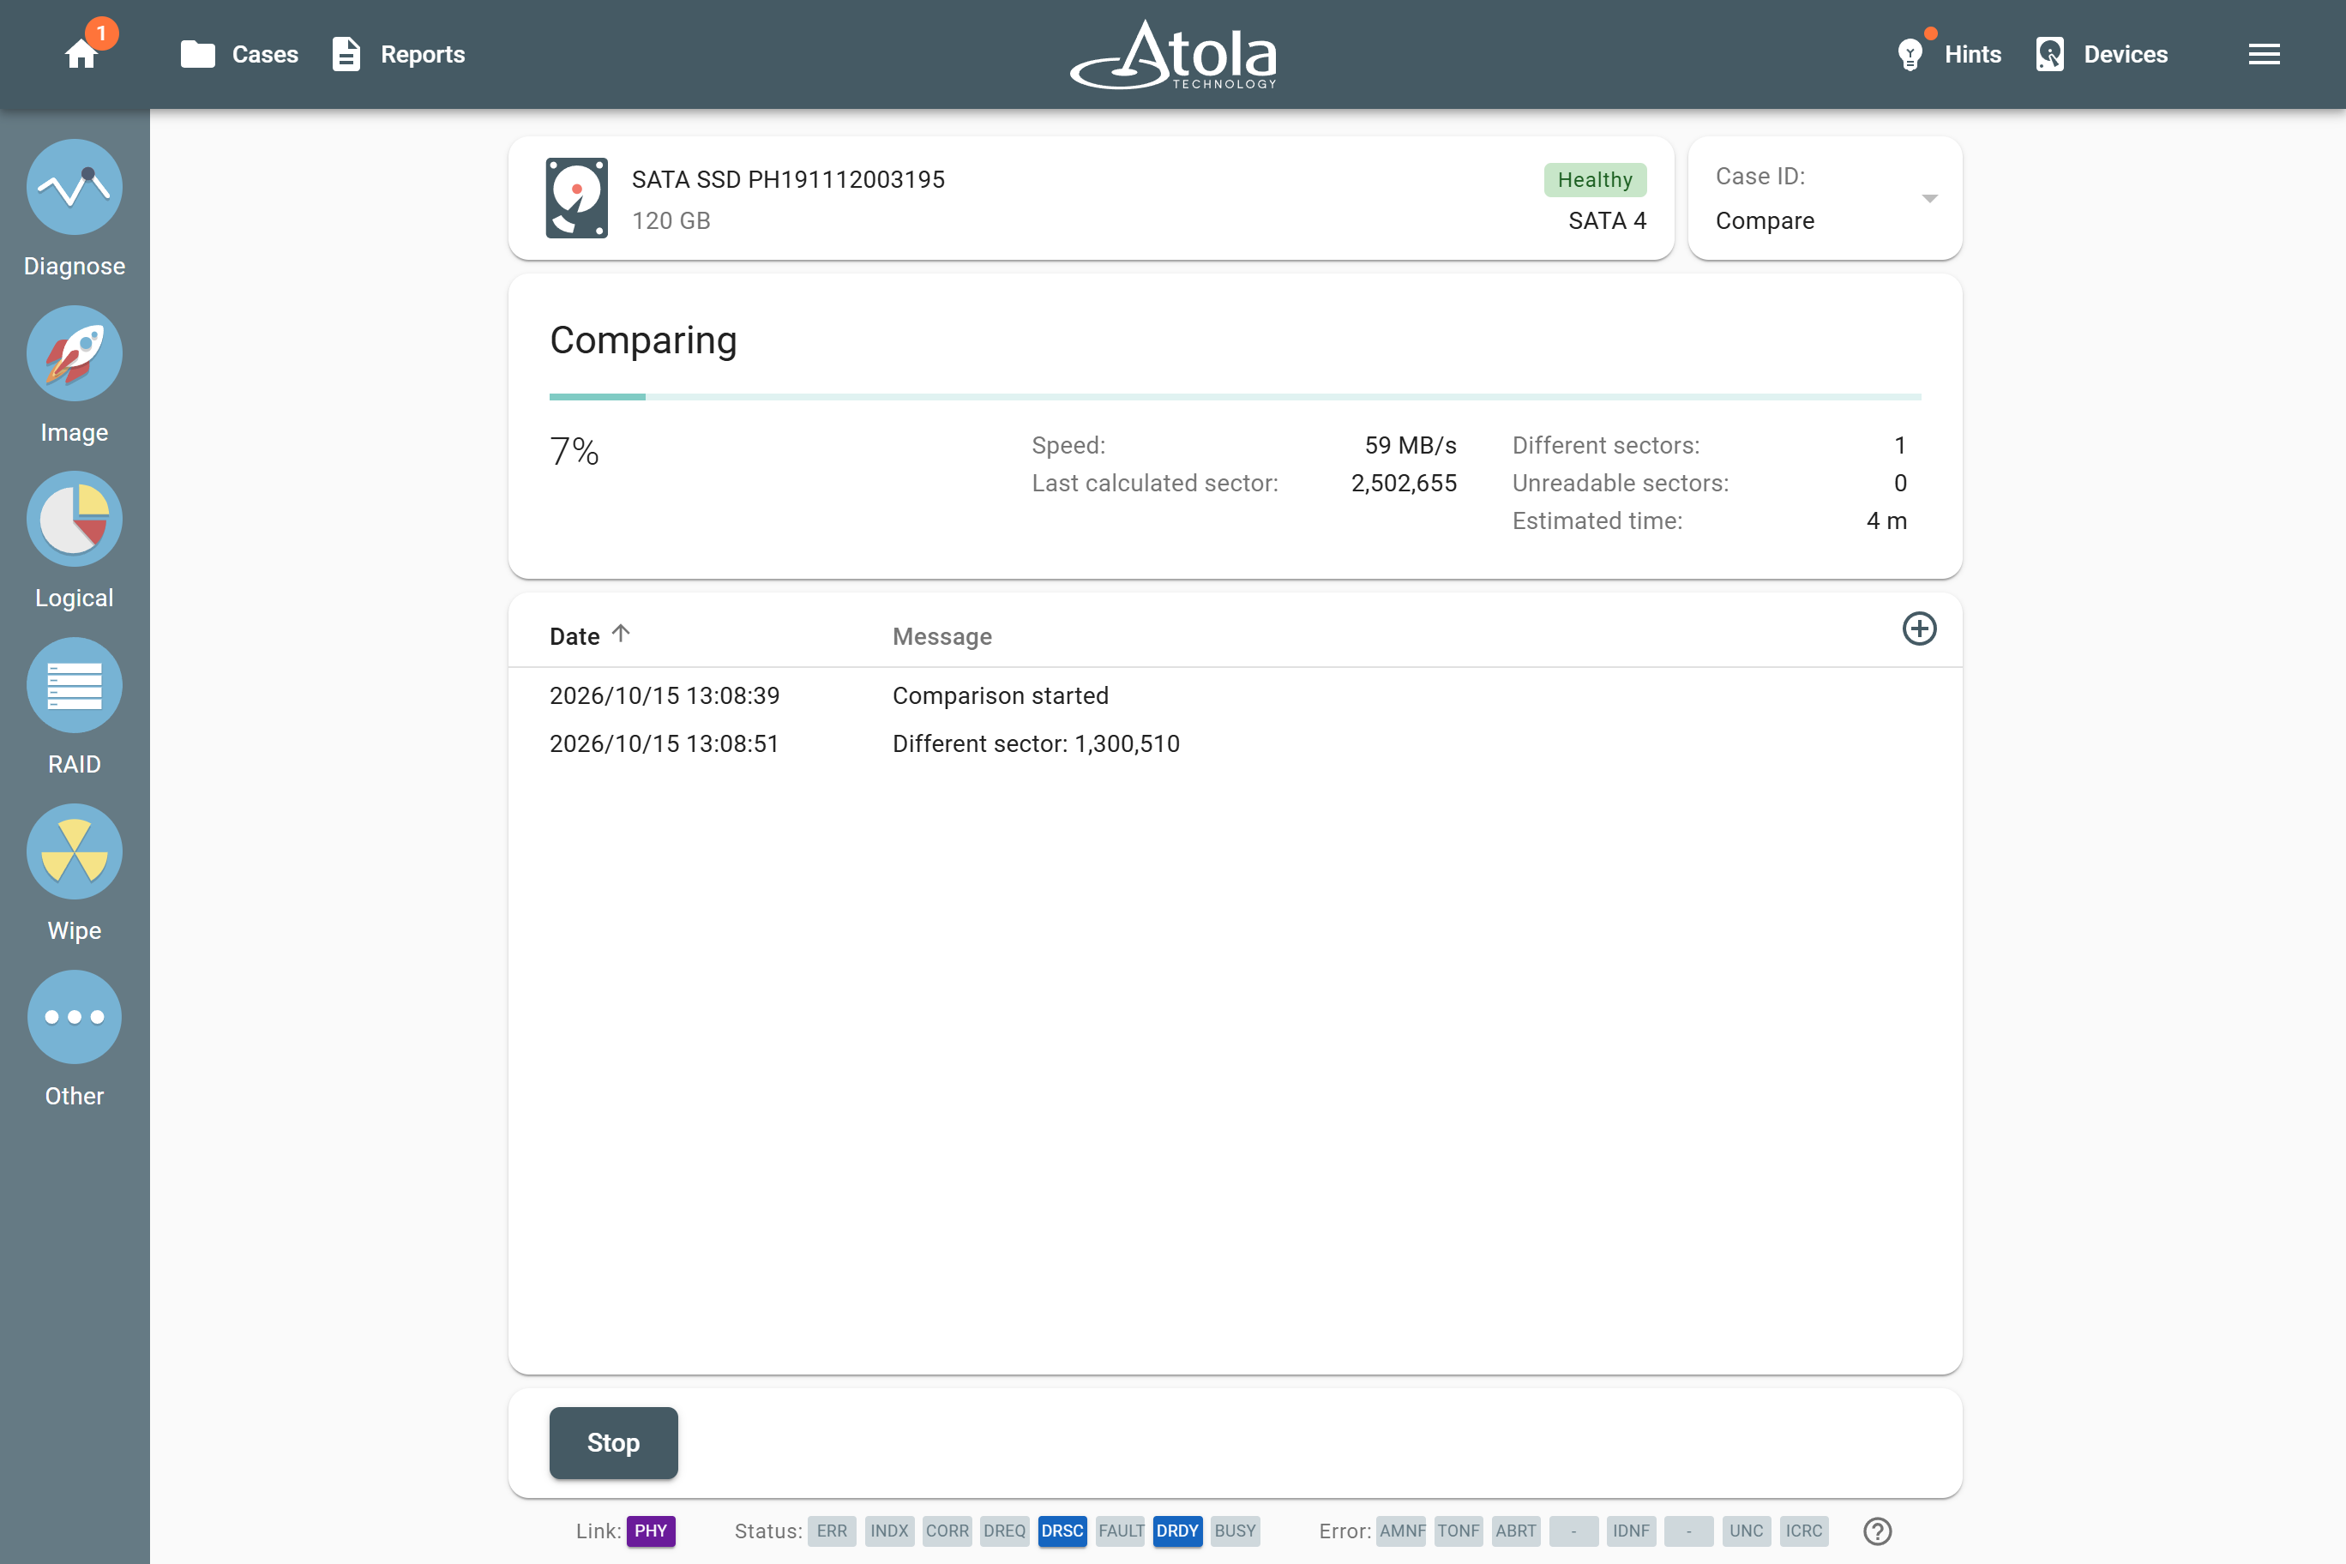
Task: Click the SATA 4 port label
Action: pos(1607,220)
